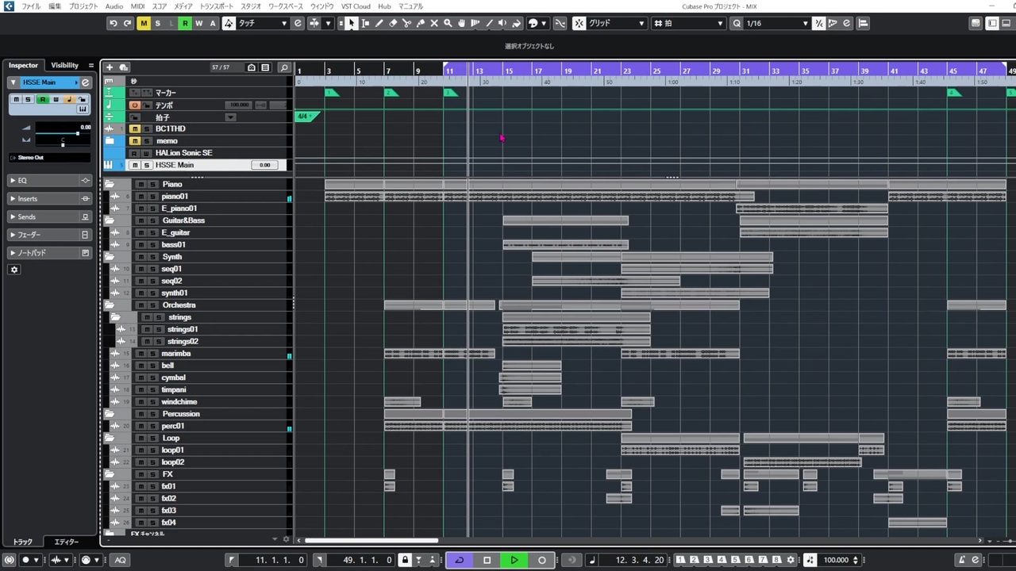Select the Zoom magnifier tool
The image size is (1016, 571).
tap(448, 24)
